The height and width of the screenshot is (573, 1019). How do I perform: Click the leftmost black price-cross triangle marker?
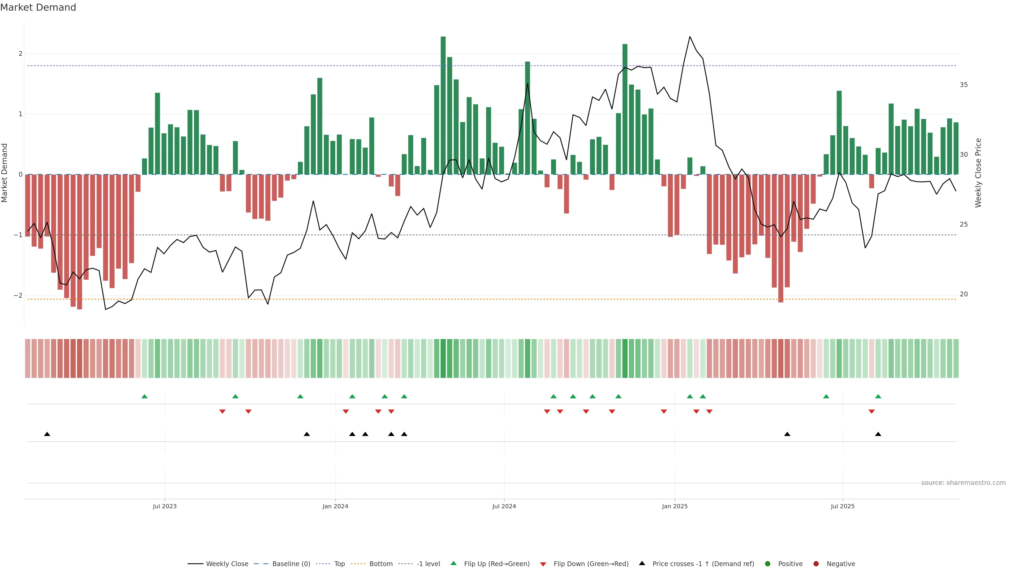[x=47, y=434]
